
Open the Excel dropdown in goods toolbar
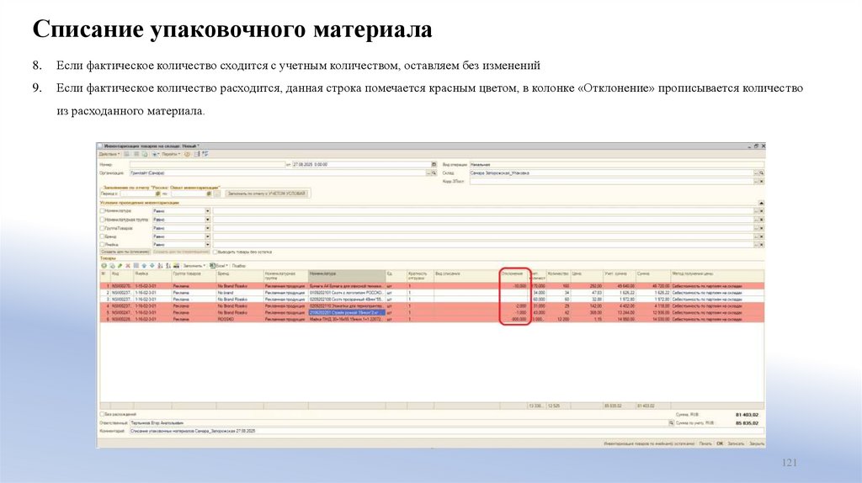click(219, 266)
